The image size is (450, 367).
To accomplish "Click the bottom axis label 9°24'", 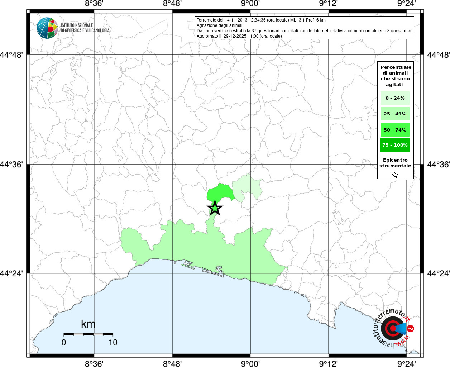I will [x=407, y=364].
